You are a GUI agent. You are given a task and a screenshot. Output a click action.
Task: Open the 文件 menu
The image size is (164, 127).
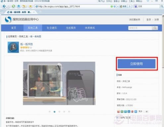pos(109,1)
